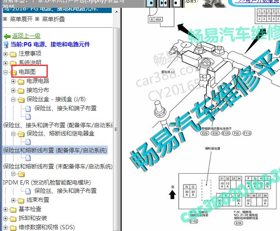This screenshot has width=280, height=231.
Task: Select the 系统说明 tree item
Action: coord(30,63)
